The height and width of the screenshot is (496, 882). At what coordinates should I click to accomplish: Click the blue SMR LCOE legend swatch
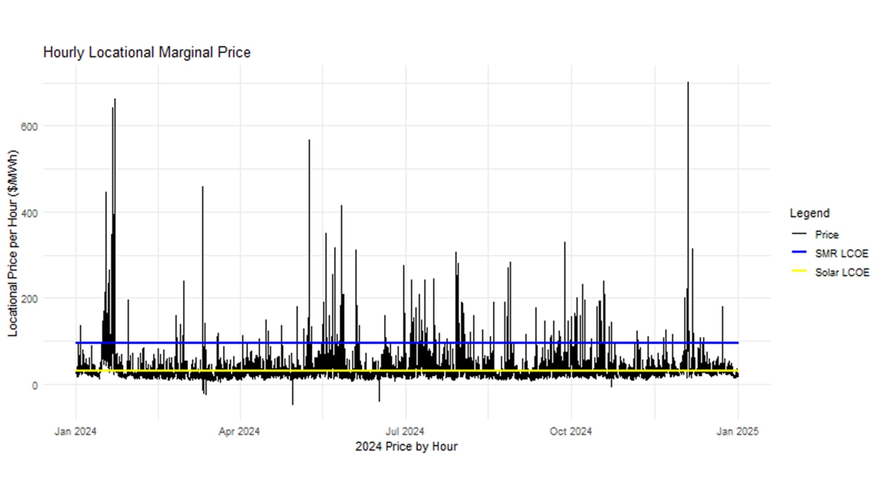tap(799, 252)
